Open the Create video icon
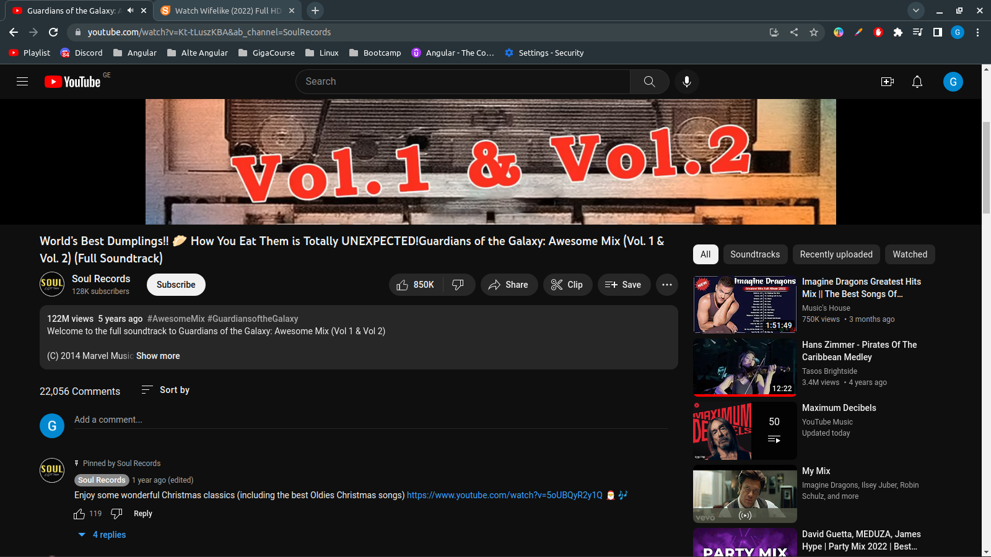Viewport: 991px width, 557px height. point(888,82)
